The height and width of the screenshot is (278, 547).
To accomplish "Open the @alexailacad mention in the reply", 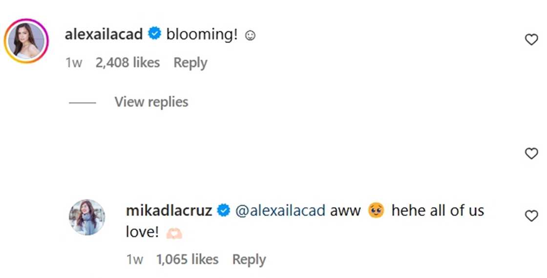I will coord(280,211).
